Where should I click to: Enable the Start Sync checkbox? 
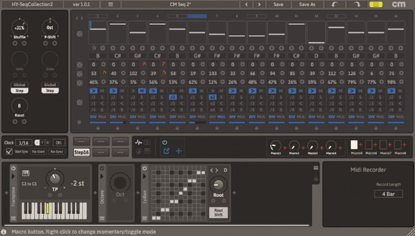point(8,151)
